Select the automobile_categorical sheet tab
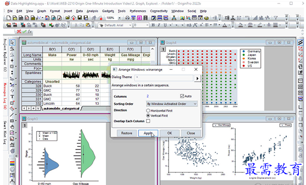The height and width of the screenshot is (185, 306). point(62,108)
